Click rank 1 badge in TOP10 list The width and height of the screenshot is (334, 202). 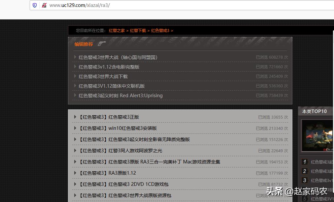tap(305, 162)
